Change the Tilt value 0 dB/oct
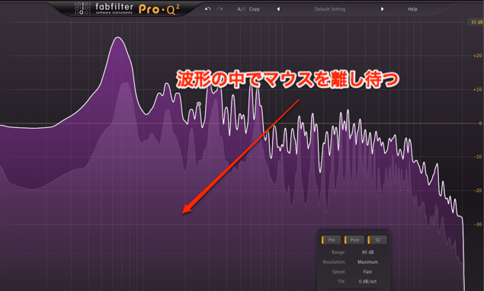The image size is (484, 291). click(367, 281)
